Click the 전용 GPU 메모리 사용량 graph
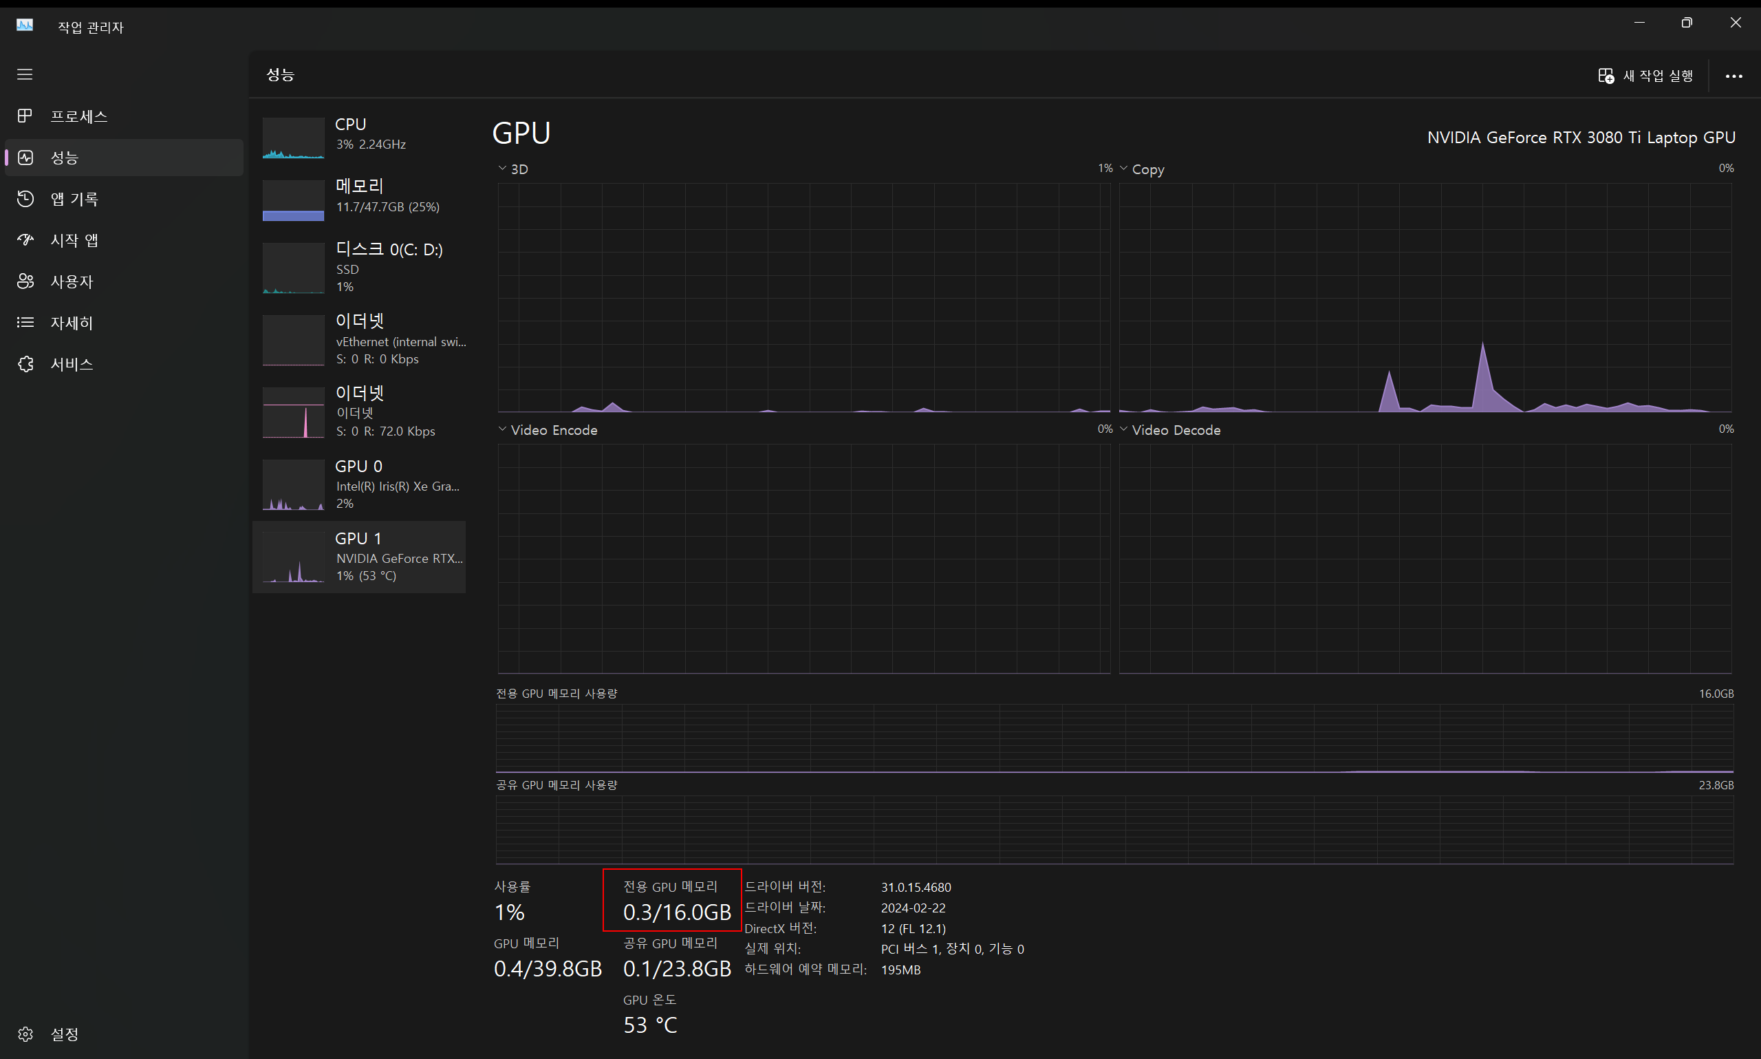This screenshot has height=1059, width=1761. (1114, 738)
